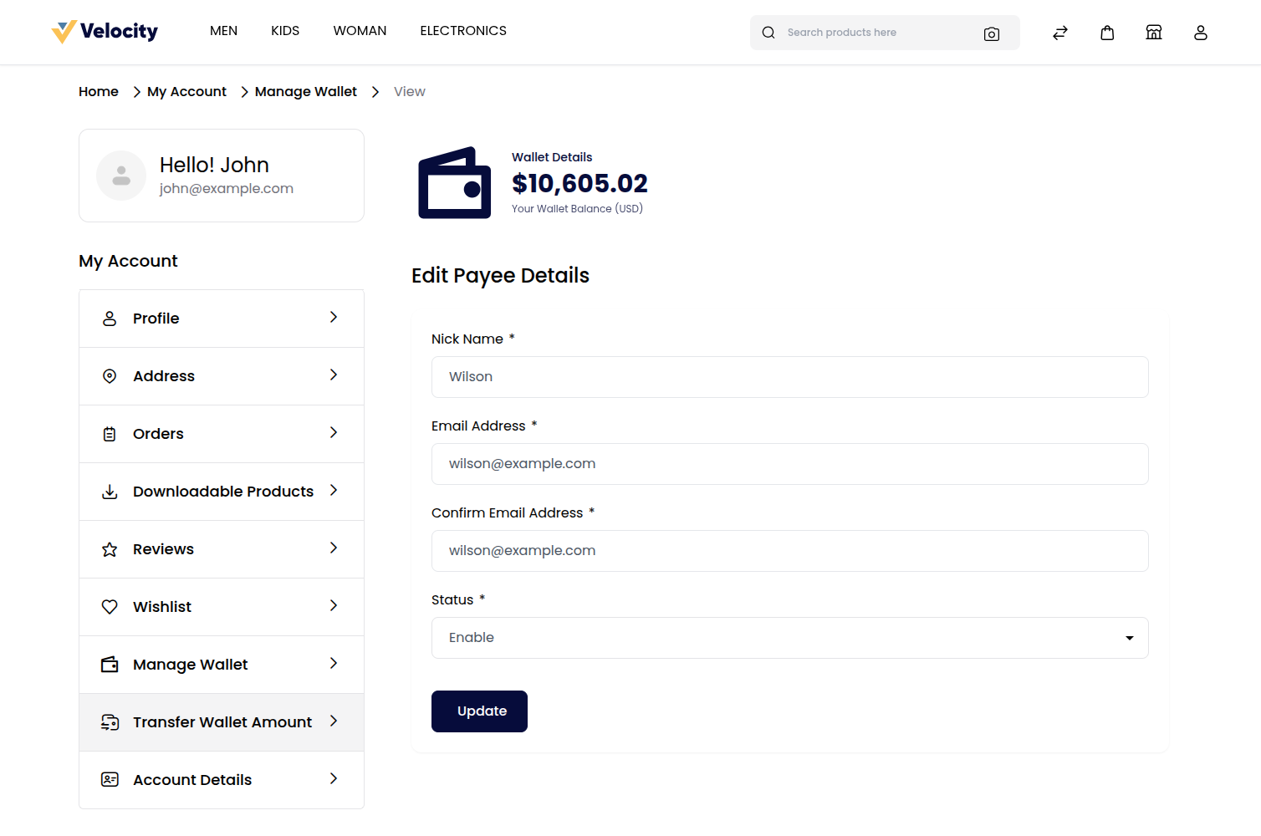This screenshot has height=836, width=1261.
Task: Open My Account breadcrumb link
Action: coord(186,91)
